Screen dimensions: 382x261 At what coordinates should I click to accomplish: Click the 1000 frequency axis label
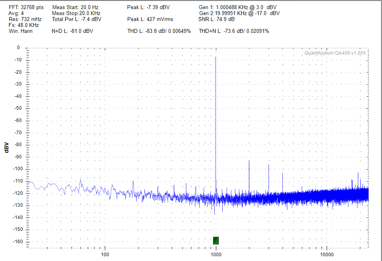click(x=216, y=255)
